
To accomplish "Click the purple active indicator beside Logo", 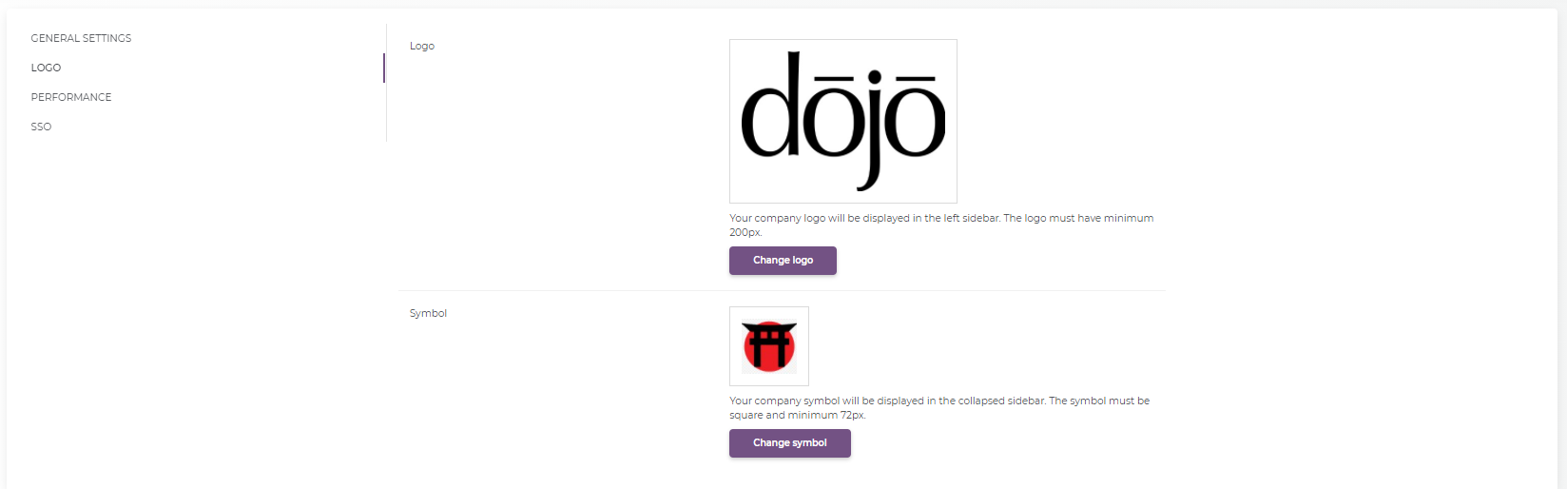I will point(384,68).
